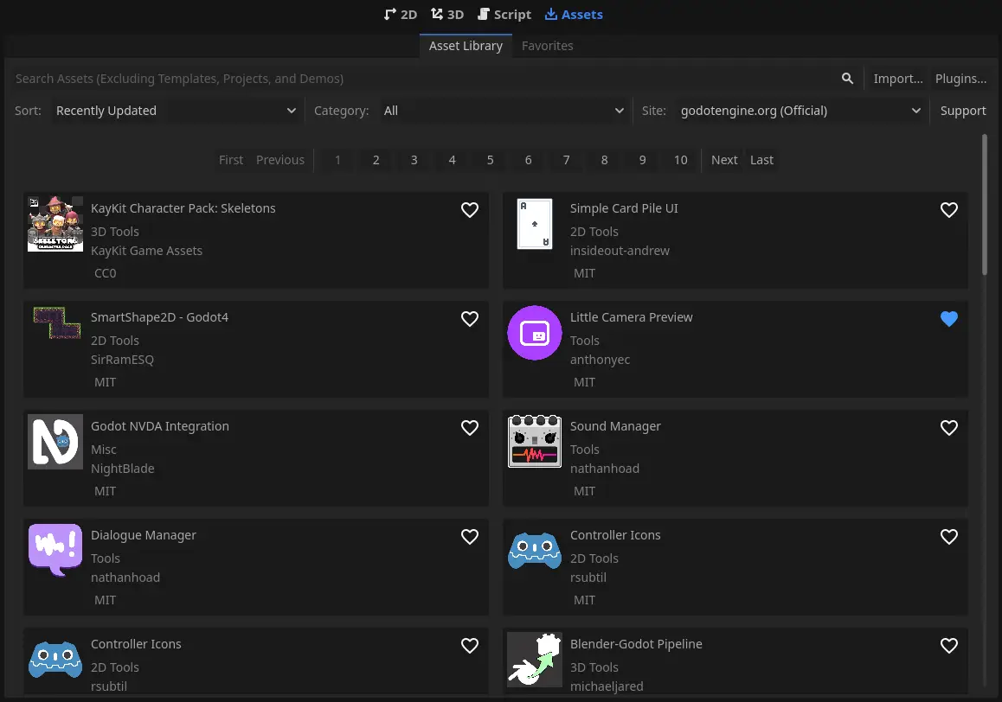
Task: Click the SmartShape2D asset icon
Action: click(55, 323)
